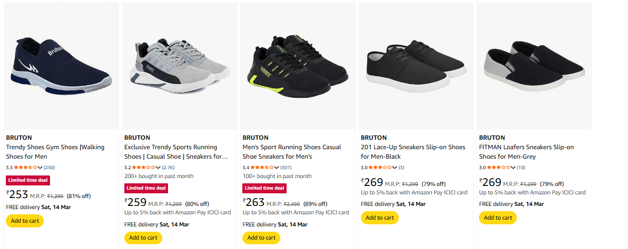Screen dimensions: 628x249
Task: Add 201 Lace-Up Sneakers to cart
Action: point(380,217)
